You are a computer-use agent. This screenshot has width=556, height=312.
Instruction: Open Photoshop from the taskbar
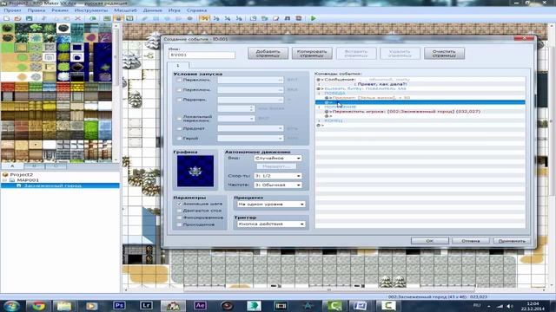click(119, 305)
